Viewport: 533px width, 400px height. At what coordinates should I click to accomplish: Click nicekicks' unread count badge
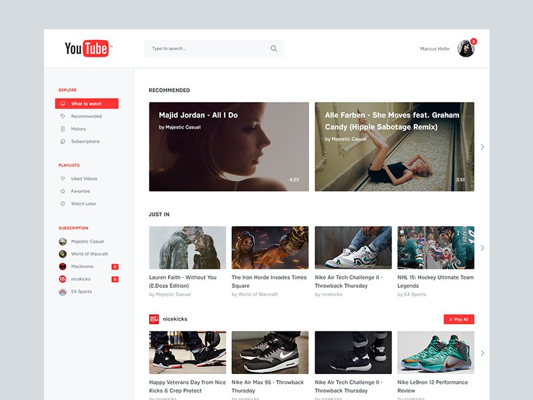pyautogui.click(x=115, y=279)
